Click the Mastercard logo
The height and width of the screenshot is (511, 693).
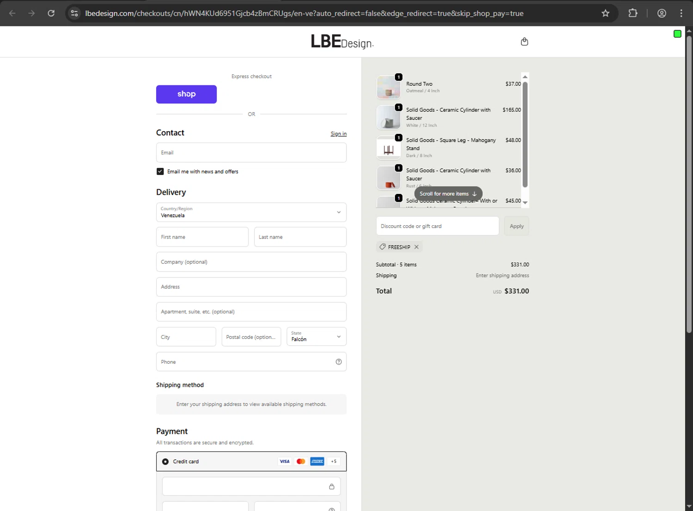click(301, 462)
